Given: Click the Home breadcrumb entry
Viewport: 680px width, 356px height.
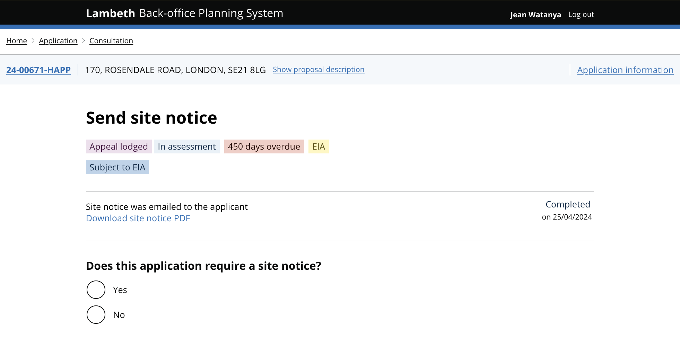Looking at the screenshot, I should pyautogui.click(x=16, y=41).
